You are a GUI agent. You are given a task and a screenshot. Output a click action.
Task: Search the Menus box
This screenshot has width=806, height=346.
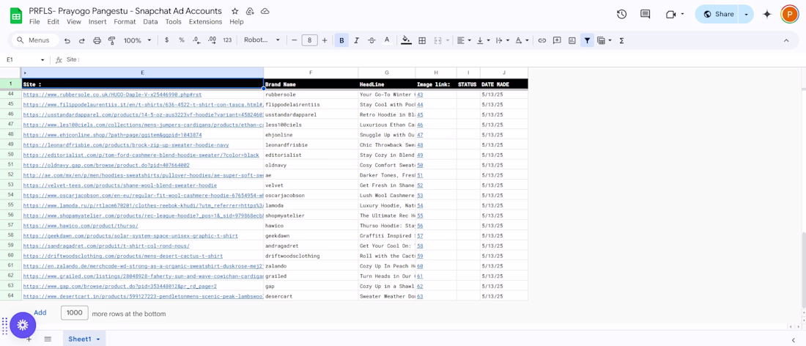click(35, 40)
